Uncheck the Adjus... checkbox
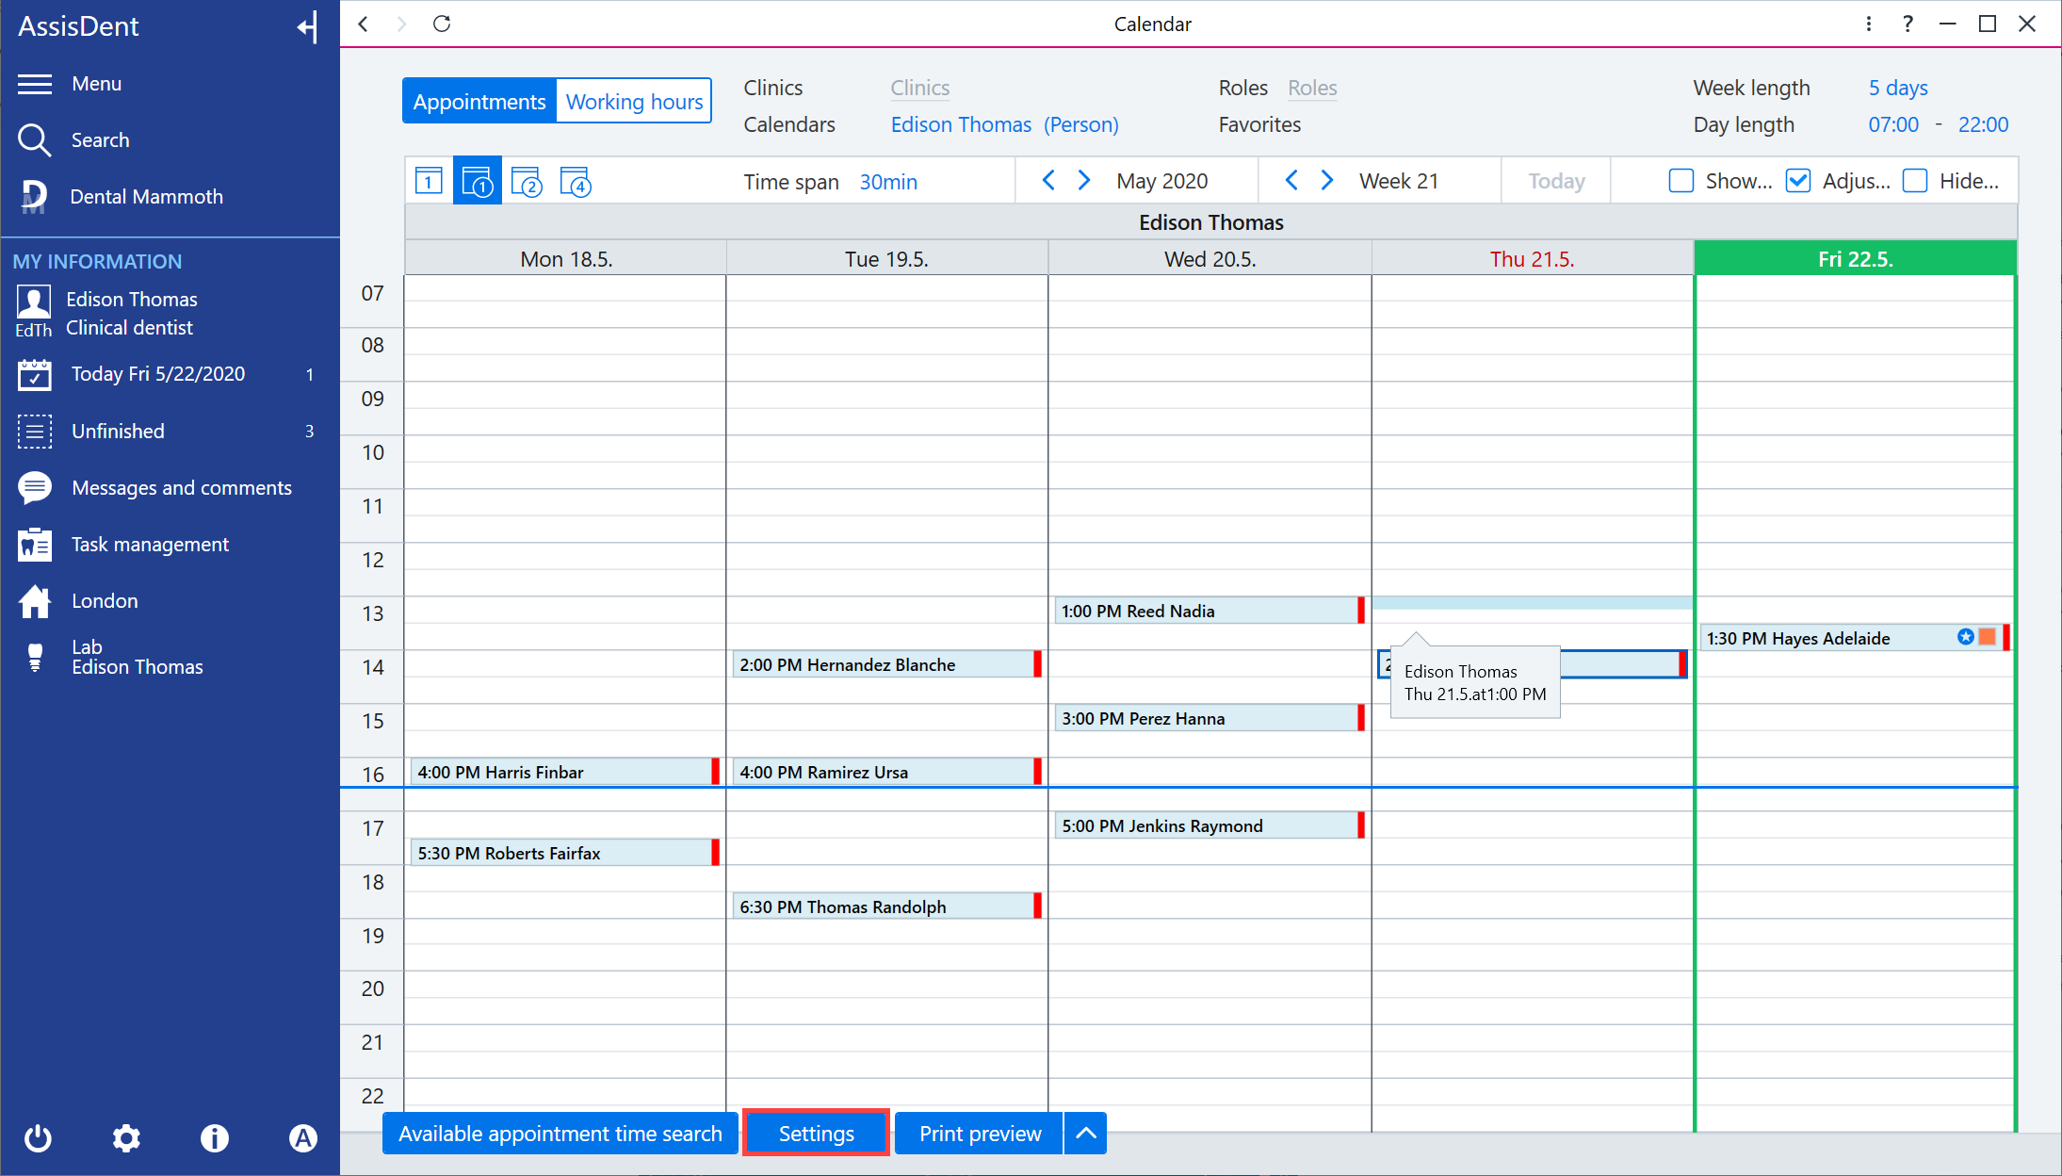This screenshot has width=2062, height=1176. pos(1798,181)
